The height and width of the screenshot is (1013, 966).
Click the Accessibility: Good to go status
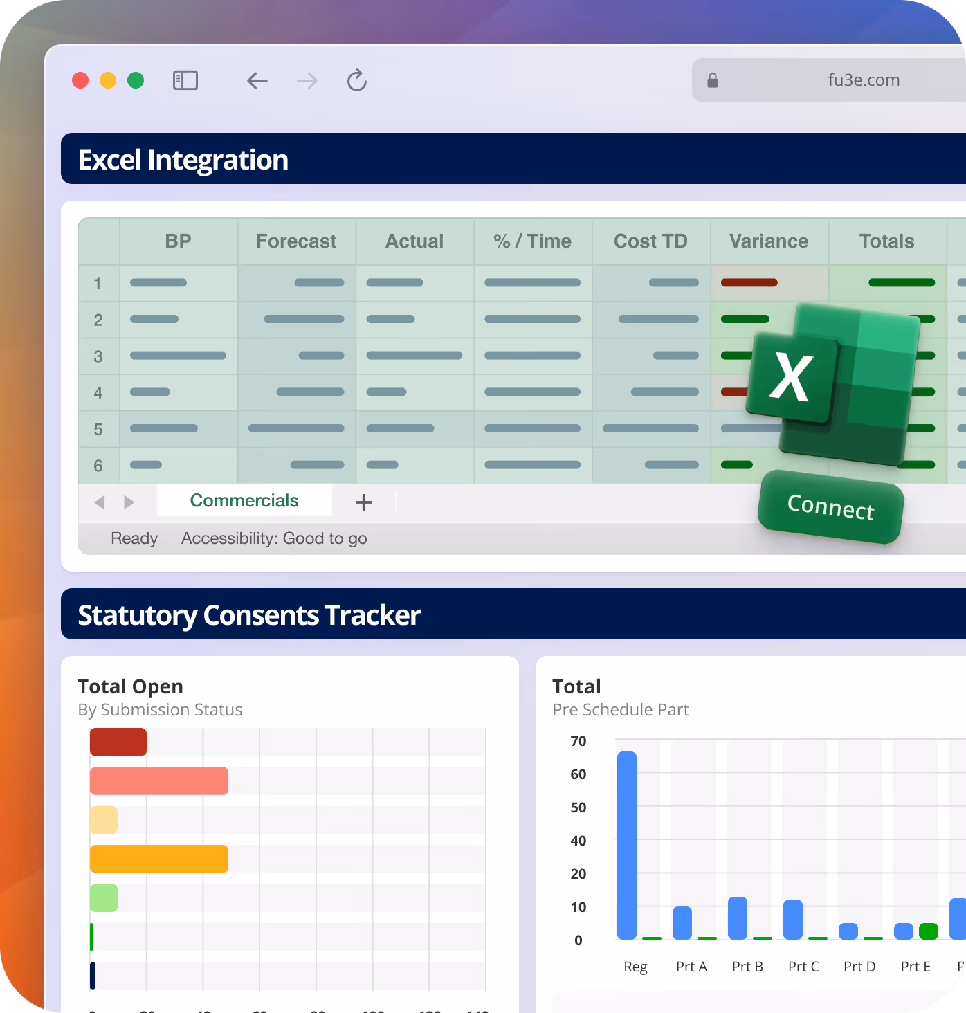(274, 538)
